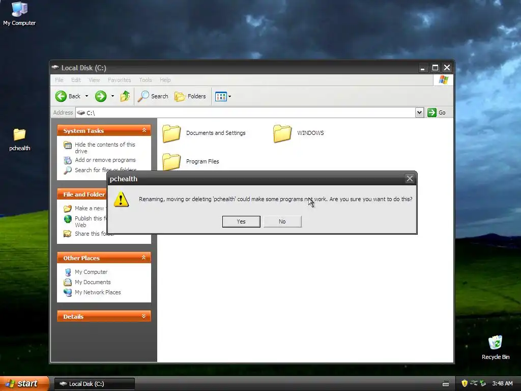Click Add or remove programs link
Viewport: 521px width, 391px height.
(105, 160)
